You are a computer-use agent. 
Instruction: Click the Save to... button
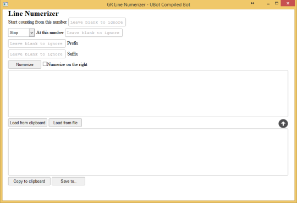68,181
